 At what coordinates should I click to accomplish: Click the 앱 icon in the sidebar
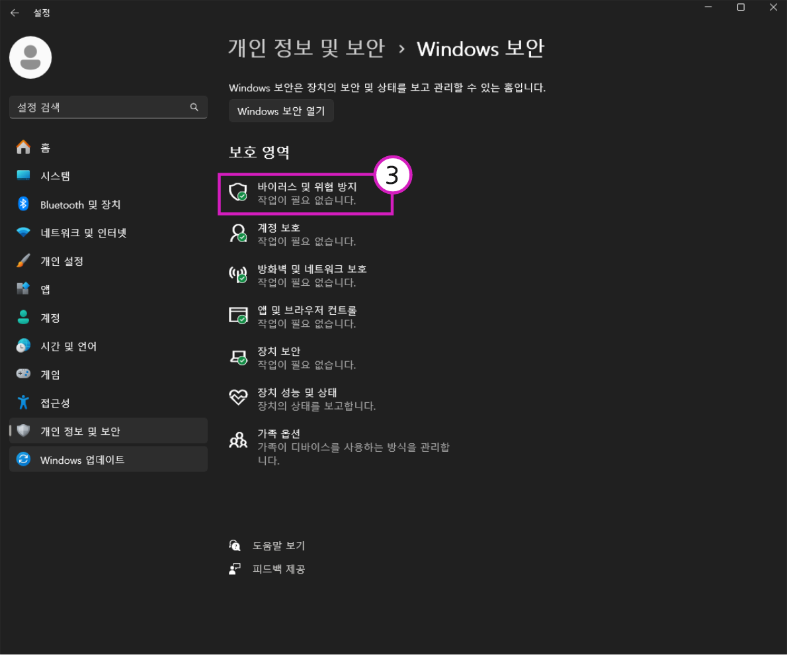23,289
